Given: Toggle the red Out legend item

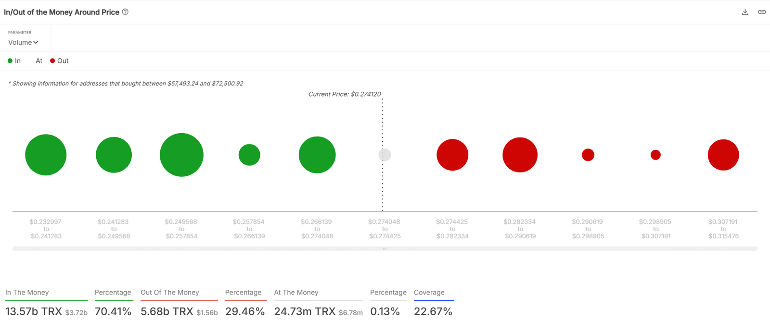Looking at the screenshot, I should click(x=59, y=61).
